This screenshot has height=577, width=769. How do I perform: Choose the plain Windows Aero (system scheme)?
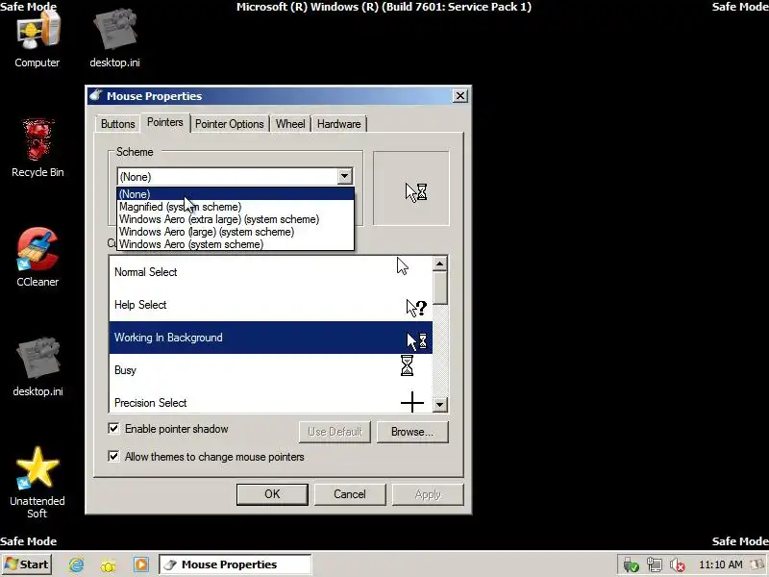pos(236,244)
